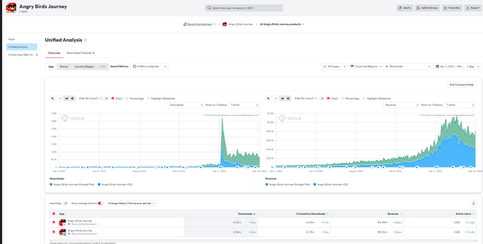The width and height of the screenshot is (483, 244).
Task: Uncheck Stack on Revenue chart
Action: click(328, 98)
